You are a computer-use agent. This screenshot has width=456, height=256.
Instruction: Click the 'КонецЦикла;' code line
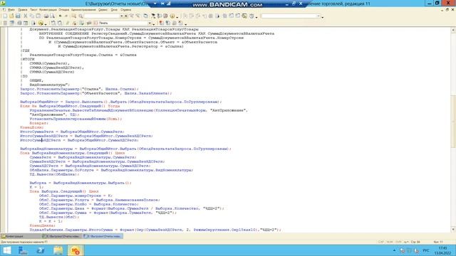pyautogui.click(x=42, y=225)
